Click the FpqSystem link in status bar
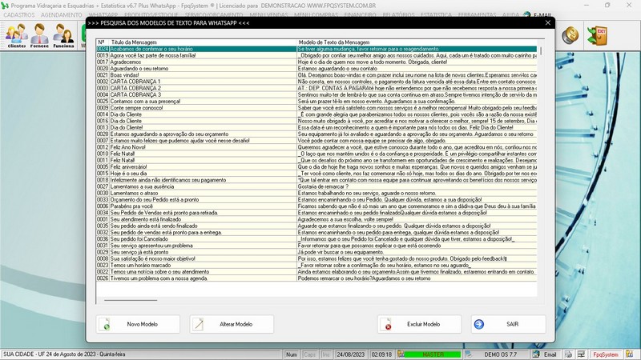 (x=606, y=354)
